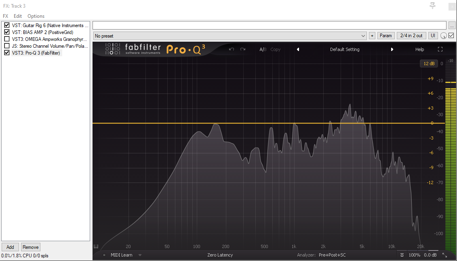Click the FabFilter logo icon
Viewport: 457px width, 261px height.
pos(112,49)
